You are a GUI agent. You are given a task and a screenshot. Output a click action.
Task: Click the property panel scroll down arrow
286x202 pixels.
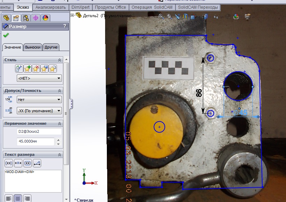click(66, 200)
